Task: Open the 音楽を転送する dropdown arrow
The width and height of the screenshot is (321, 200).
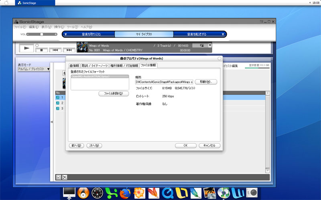Action: click(223, 34)
